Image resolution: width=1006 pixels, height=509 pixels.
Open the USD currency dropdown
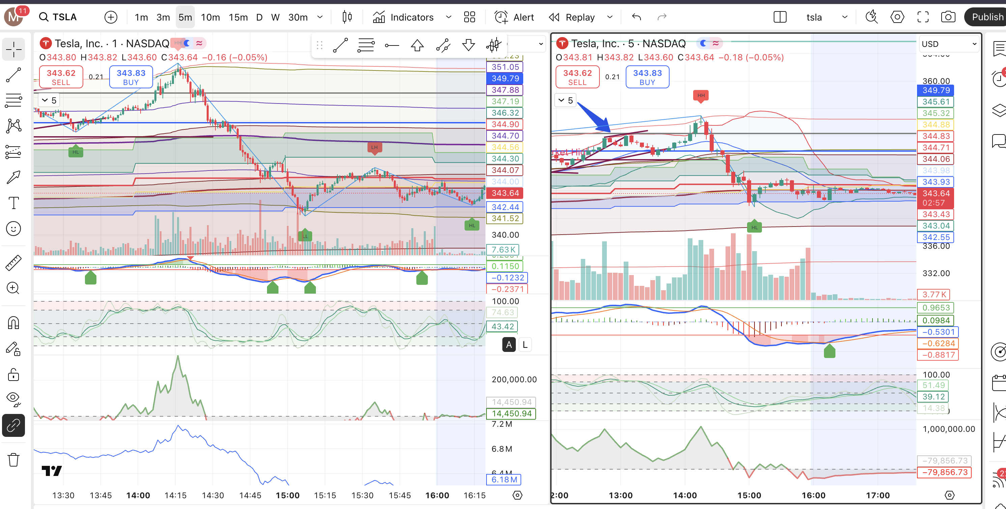[949, 44]
